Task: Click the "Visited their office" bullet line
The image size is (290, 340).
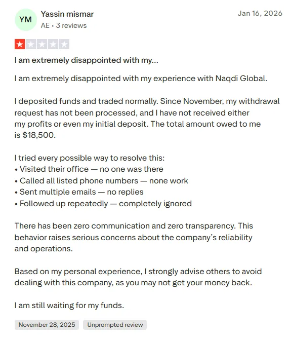Action: point(89,169)
